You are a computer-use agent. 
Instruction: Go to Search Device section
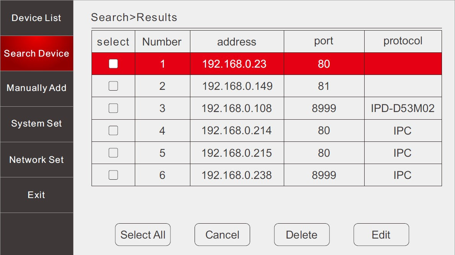click(36, 54)
